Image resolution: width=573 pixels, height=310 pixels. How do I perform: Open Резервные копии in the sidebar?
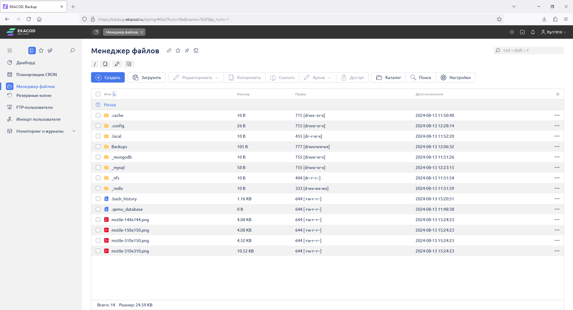point(34,95)
